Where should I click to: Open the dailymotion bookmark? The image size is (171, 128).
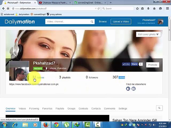[x=22, y=14]
